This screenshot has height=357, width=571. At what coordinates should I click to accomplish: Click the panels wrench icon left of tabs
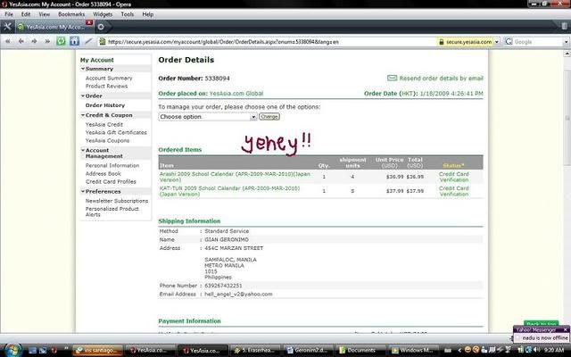(7, 27)
